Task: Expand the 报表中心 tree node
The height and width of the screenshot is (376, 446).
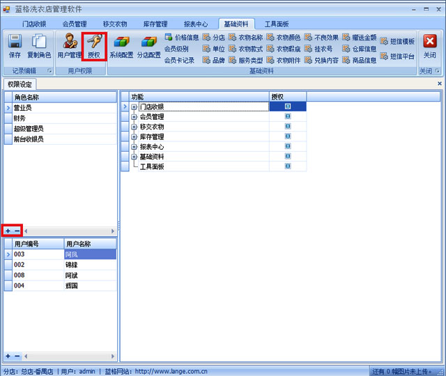Action: click(x=134, y=147)
